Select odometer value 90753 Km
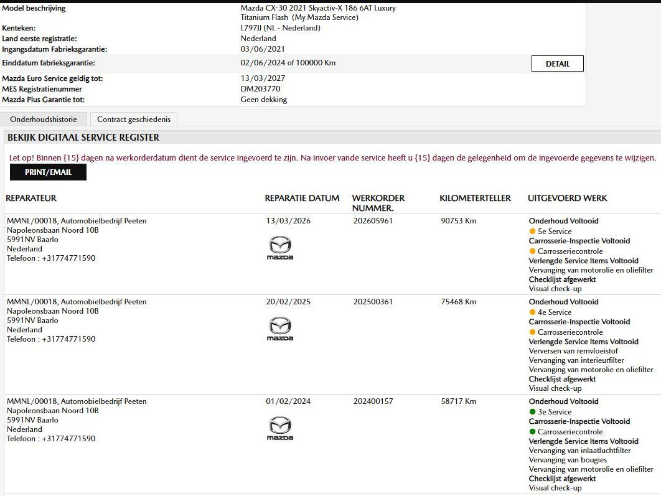This screenshot has width=661, height=496. pyautogui.click(x=459, y=221)
